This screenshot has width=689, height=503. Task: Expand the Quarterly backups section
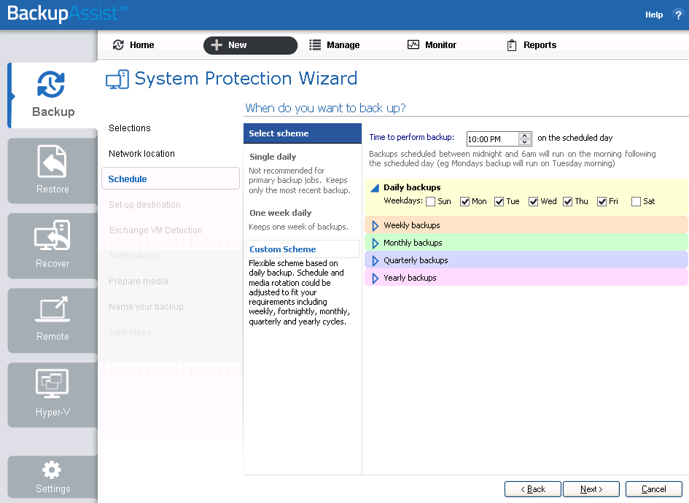pos(375,261)
